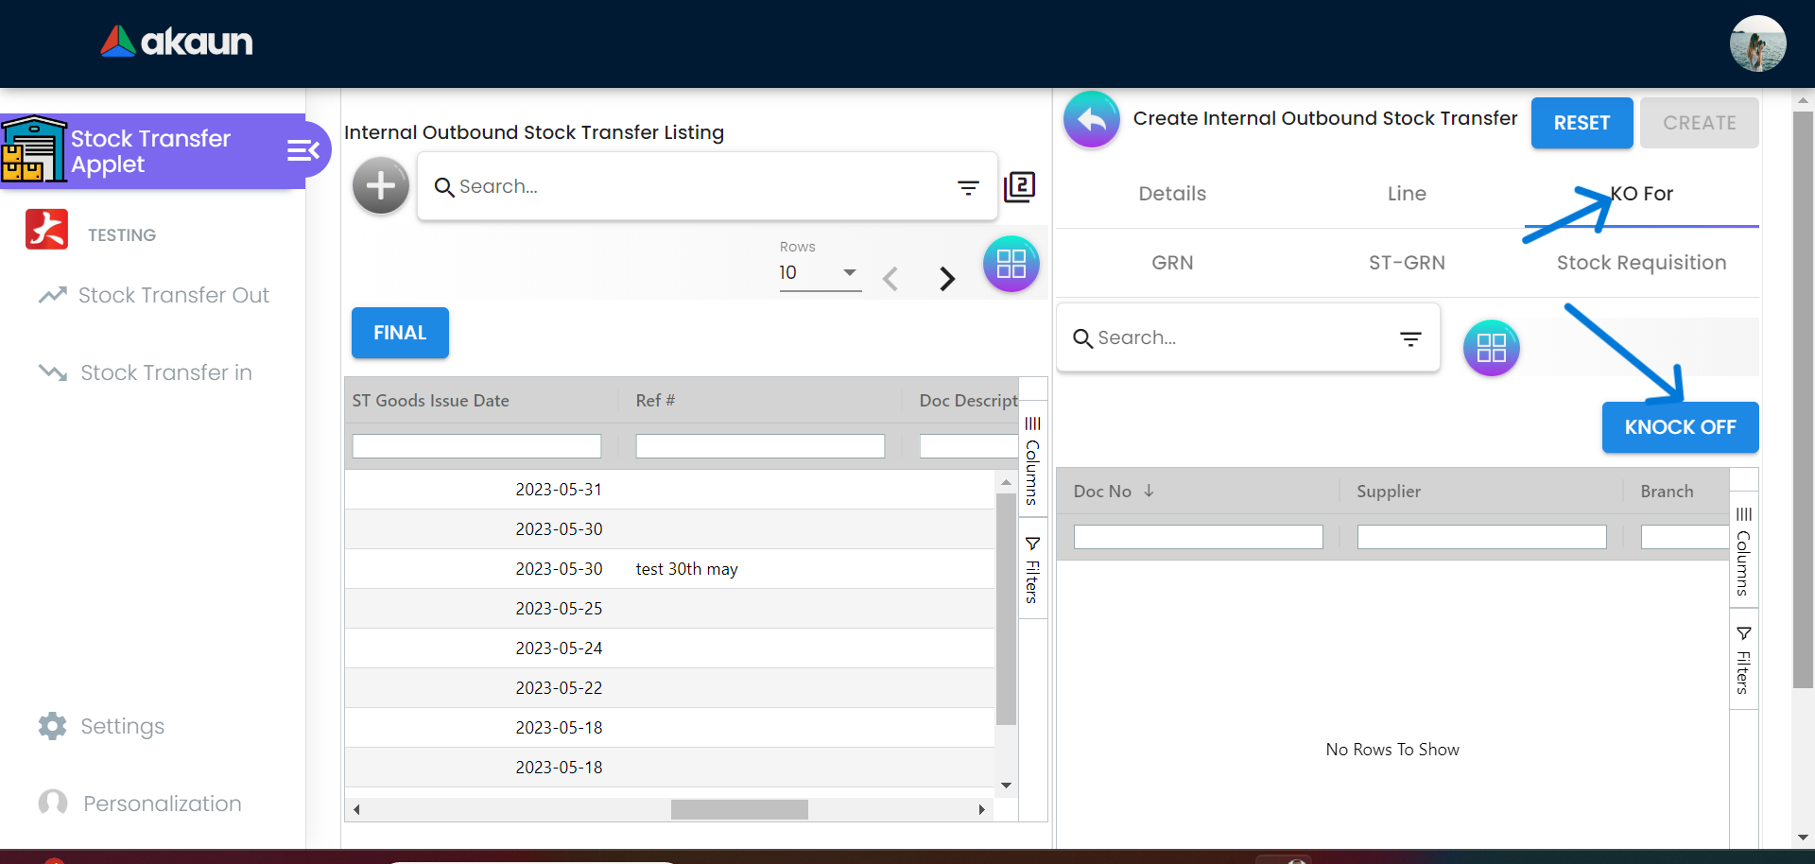Toggle Filters side panel in listing grid
The image size is (1815, 864).
(x=1032, y=569)
